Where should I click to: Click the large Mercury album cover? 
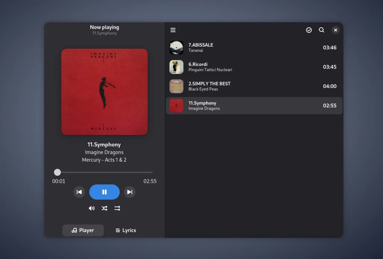click(104, 92)
